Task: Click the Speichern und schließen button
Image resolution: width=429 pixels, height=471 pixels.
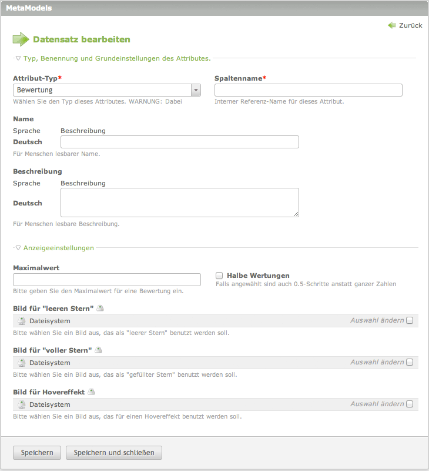Action: click(114, 453)
